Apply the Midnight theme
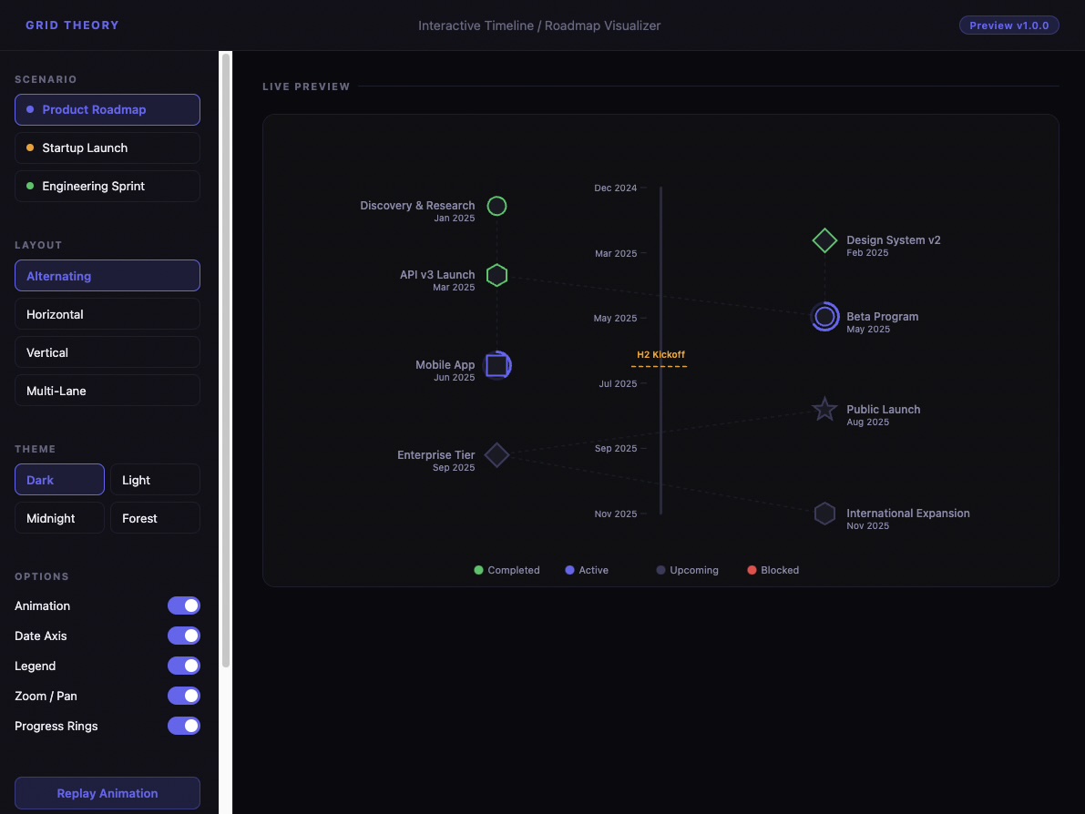The image size is (1085, 814). click(x=59, y=517)
